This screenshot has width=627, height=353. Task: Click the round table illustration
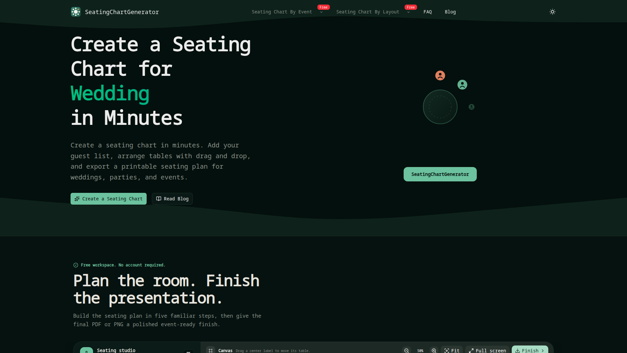[x=440, y=107]
